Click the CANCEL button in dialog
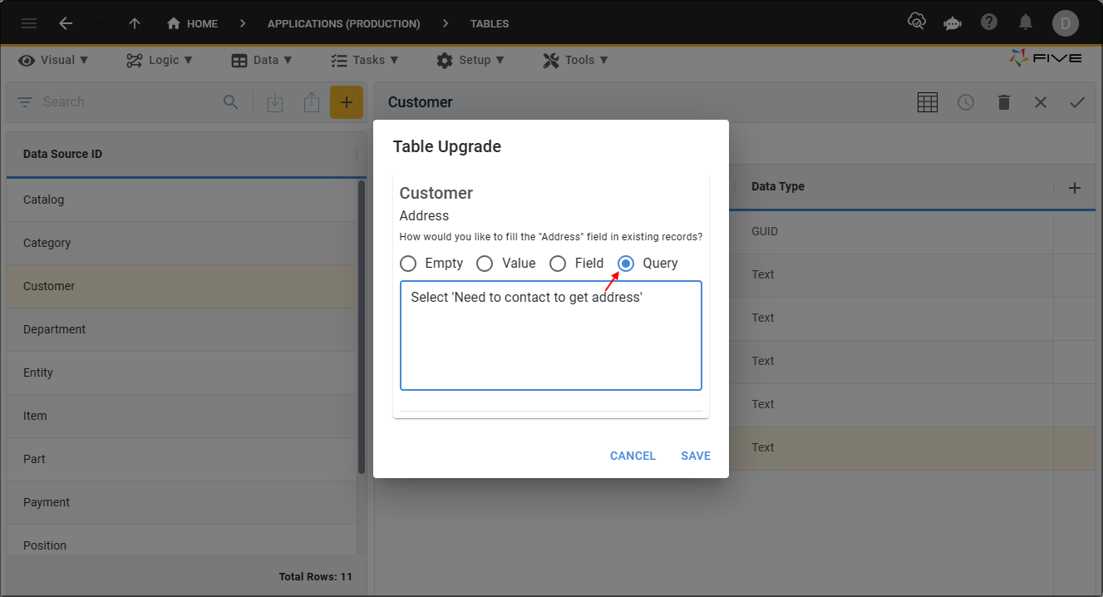The width and height of the screenshot is (1103, 597). [x=633, y=456]
